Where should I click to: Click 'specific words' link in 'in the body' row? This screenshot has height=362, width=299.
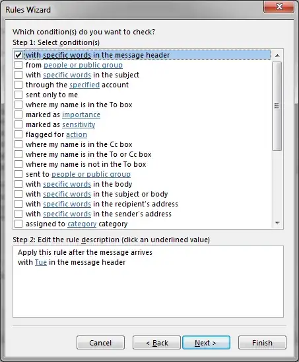tap(67, 184)
